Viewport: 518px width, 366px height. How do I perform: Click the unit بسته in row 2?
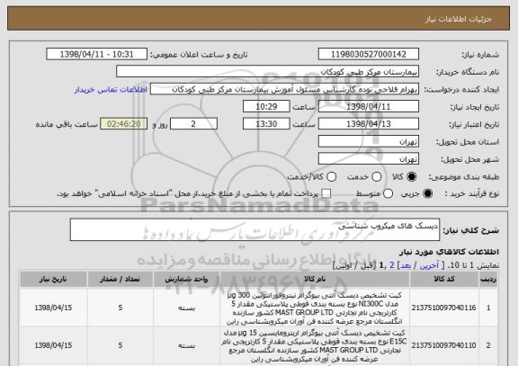(x=187, y=345)
